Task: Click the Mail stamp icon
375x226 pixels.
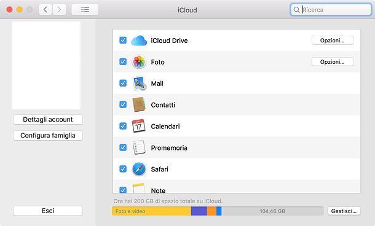Action: pos(140,84)
